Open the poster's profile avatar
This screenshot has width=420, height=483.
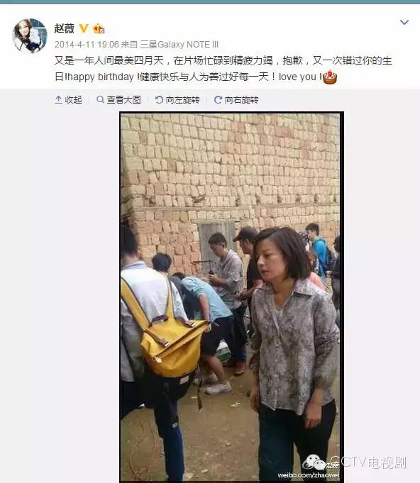(30, 35)
